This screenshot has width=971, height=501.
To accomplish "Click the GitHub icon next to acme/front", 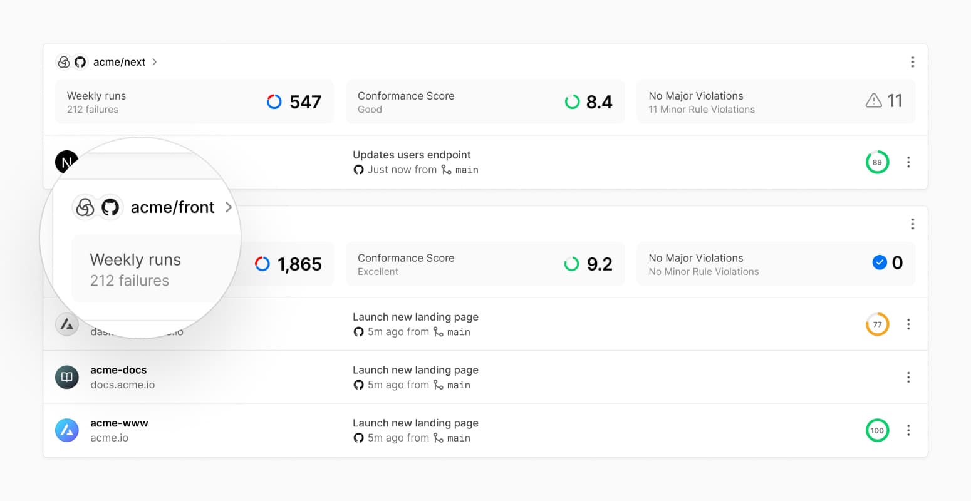I will [110, 207].
